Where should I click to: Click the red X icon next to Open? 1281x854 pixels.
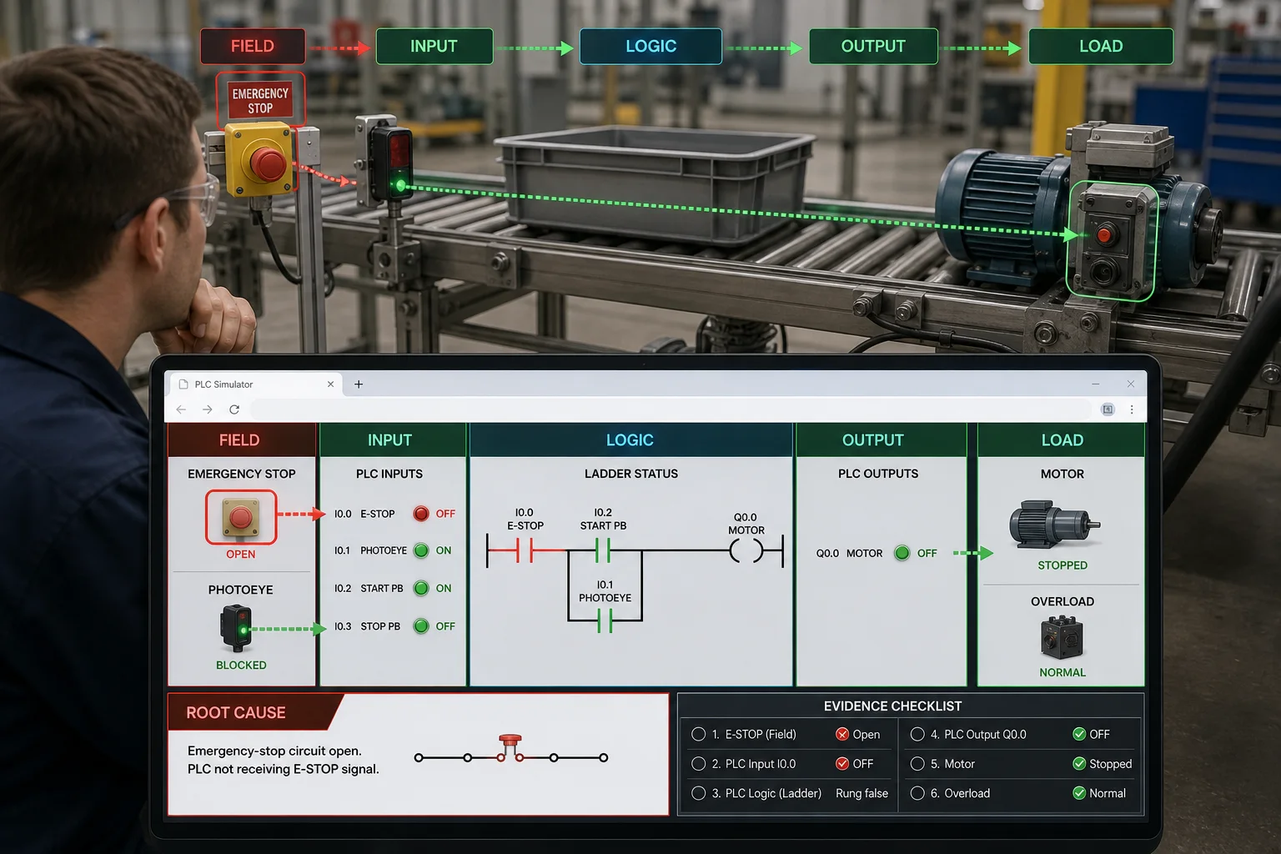(x=842, y=735)
